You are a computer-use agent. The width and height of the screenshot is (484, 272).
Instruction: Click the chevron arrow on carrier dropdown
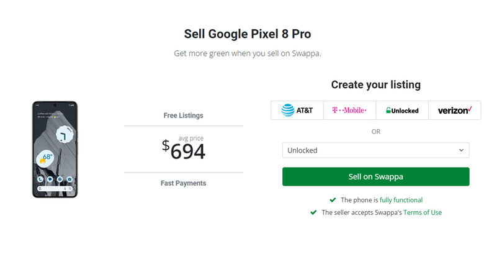(461, 150)
